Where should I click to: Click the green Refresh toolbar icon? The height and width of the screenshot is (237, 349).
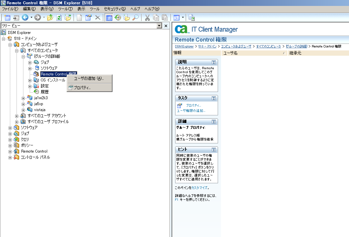59,17
